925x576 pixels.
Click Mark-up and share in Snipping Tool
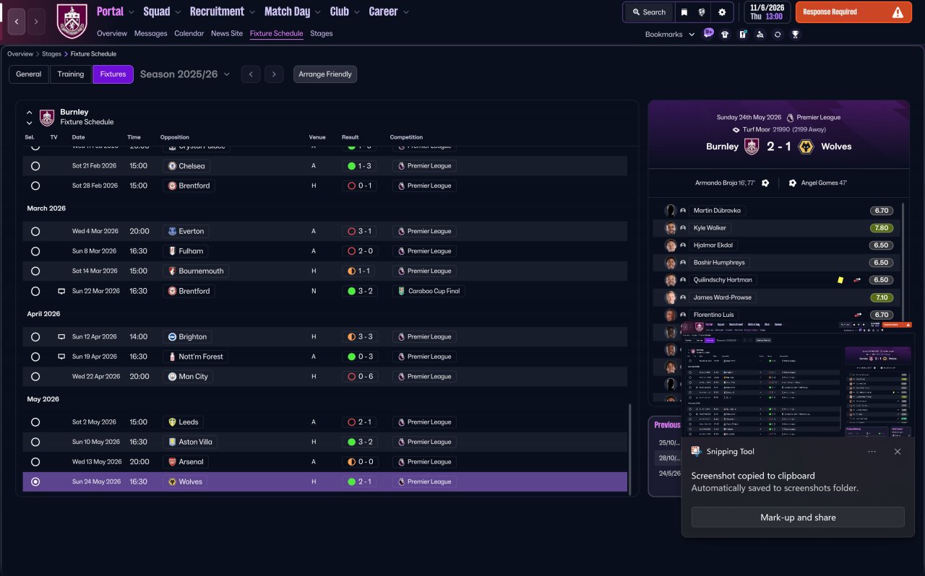(798, 518)
